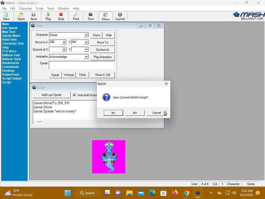Select Script Output in the sidebar
This screenshot has height=199, width=265.
pos(12,79)
